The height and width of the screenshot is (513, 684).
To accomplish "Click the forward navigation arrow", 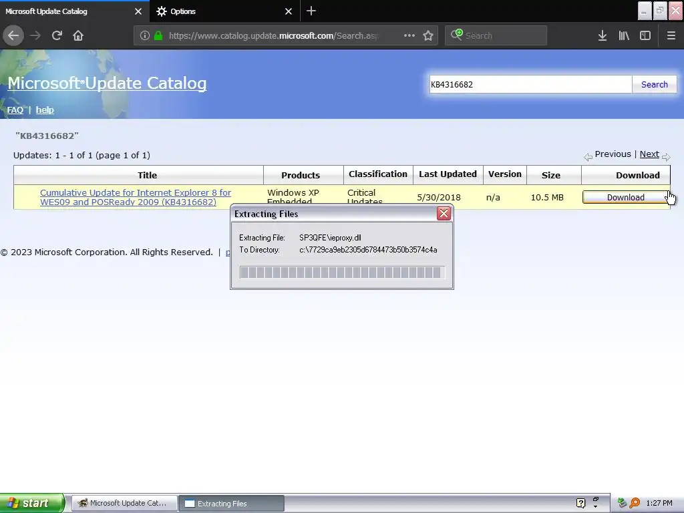I will coord(35,35).
